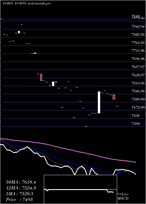
Task: Click the red candle near 7509.99
Action: [x=114, y=97]
